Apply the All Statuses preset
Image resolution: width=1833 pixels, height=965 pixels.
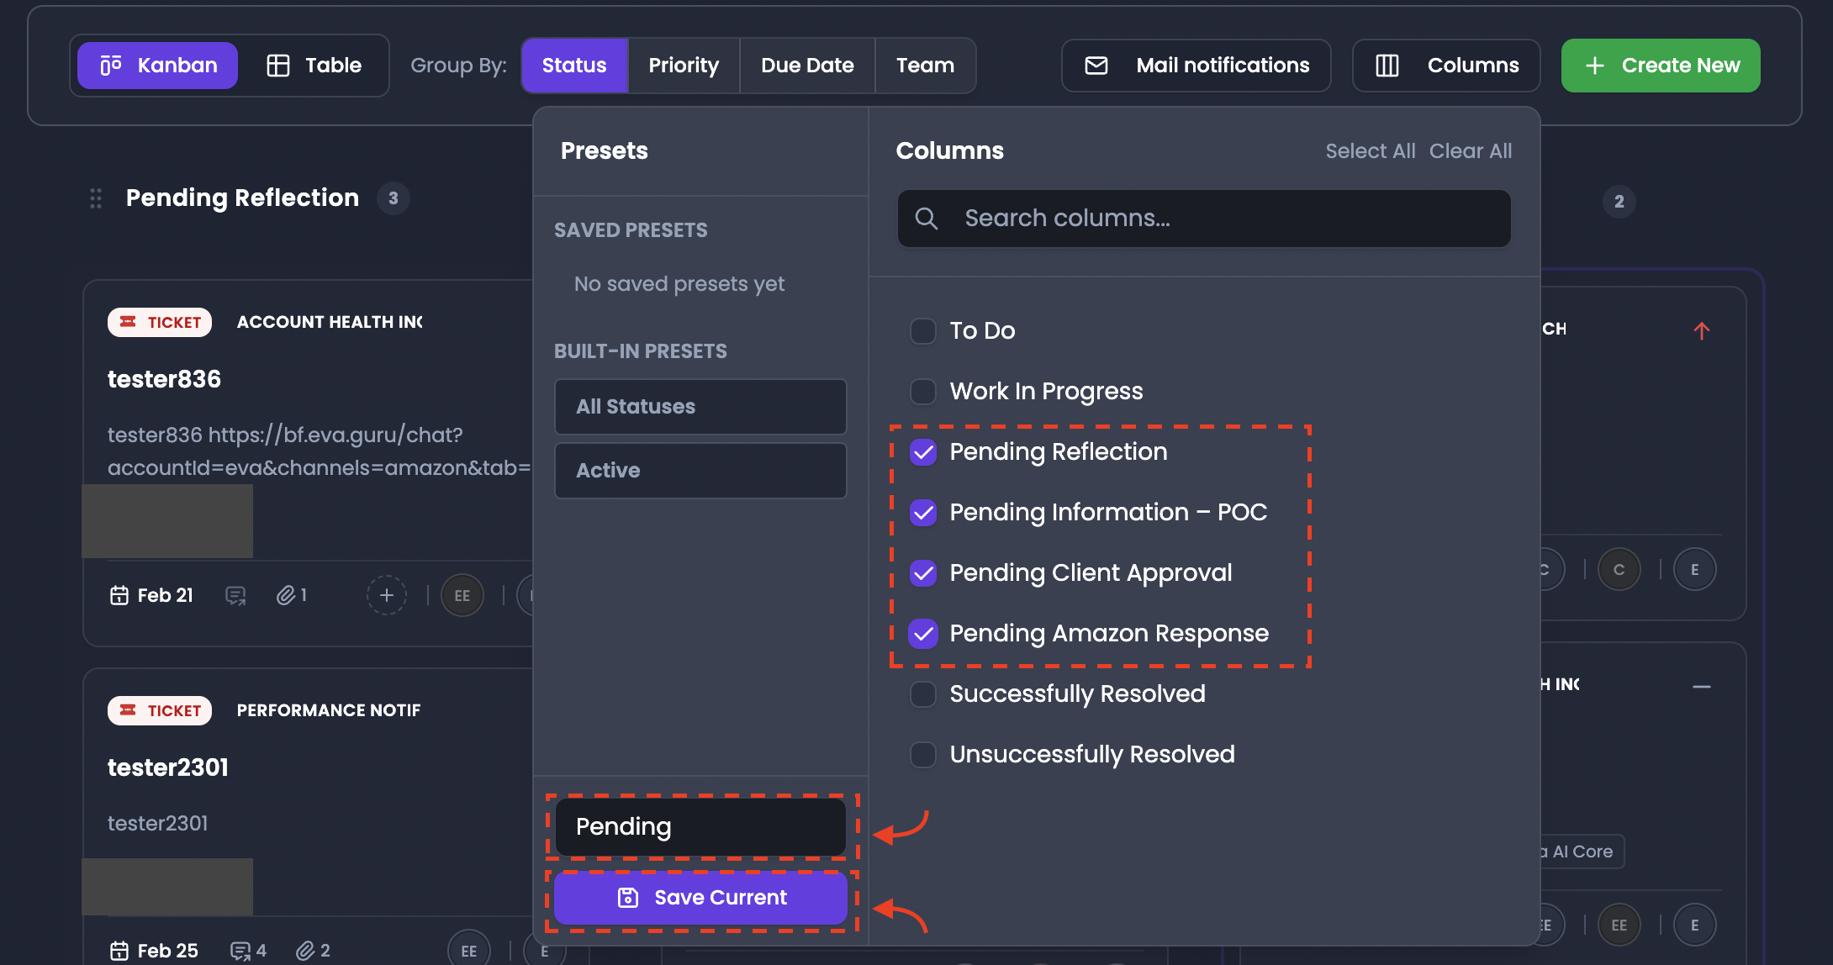(700, 407)
